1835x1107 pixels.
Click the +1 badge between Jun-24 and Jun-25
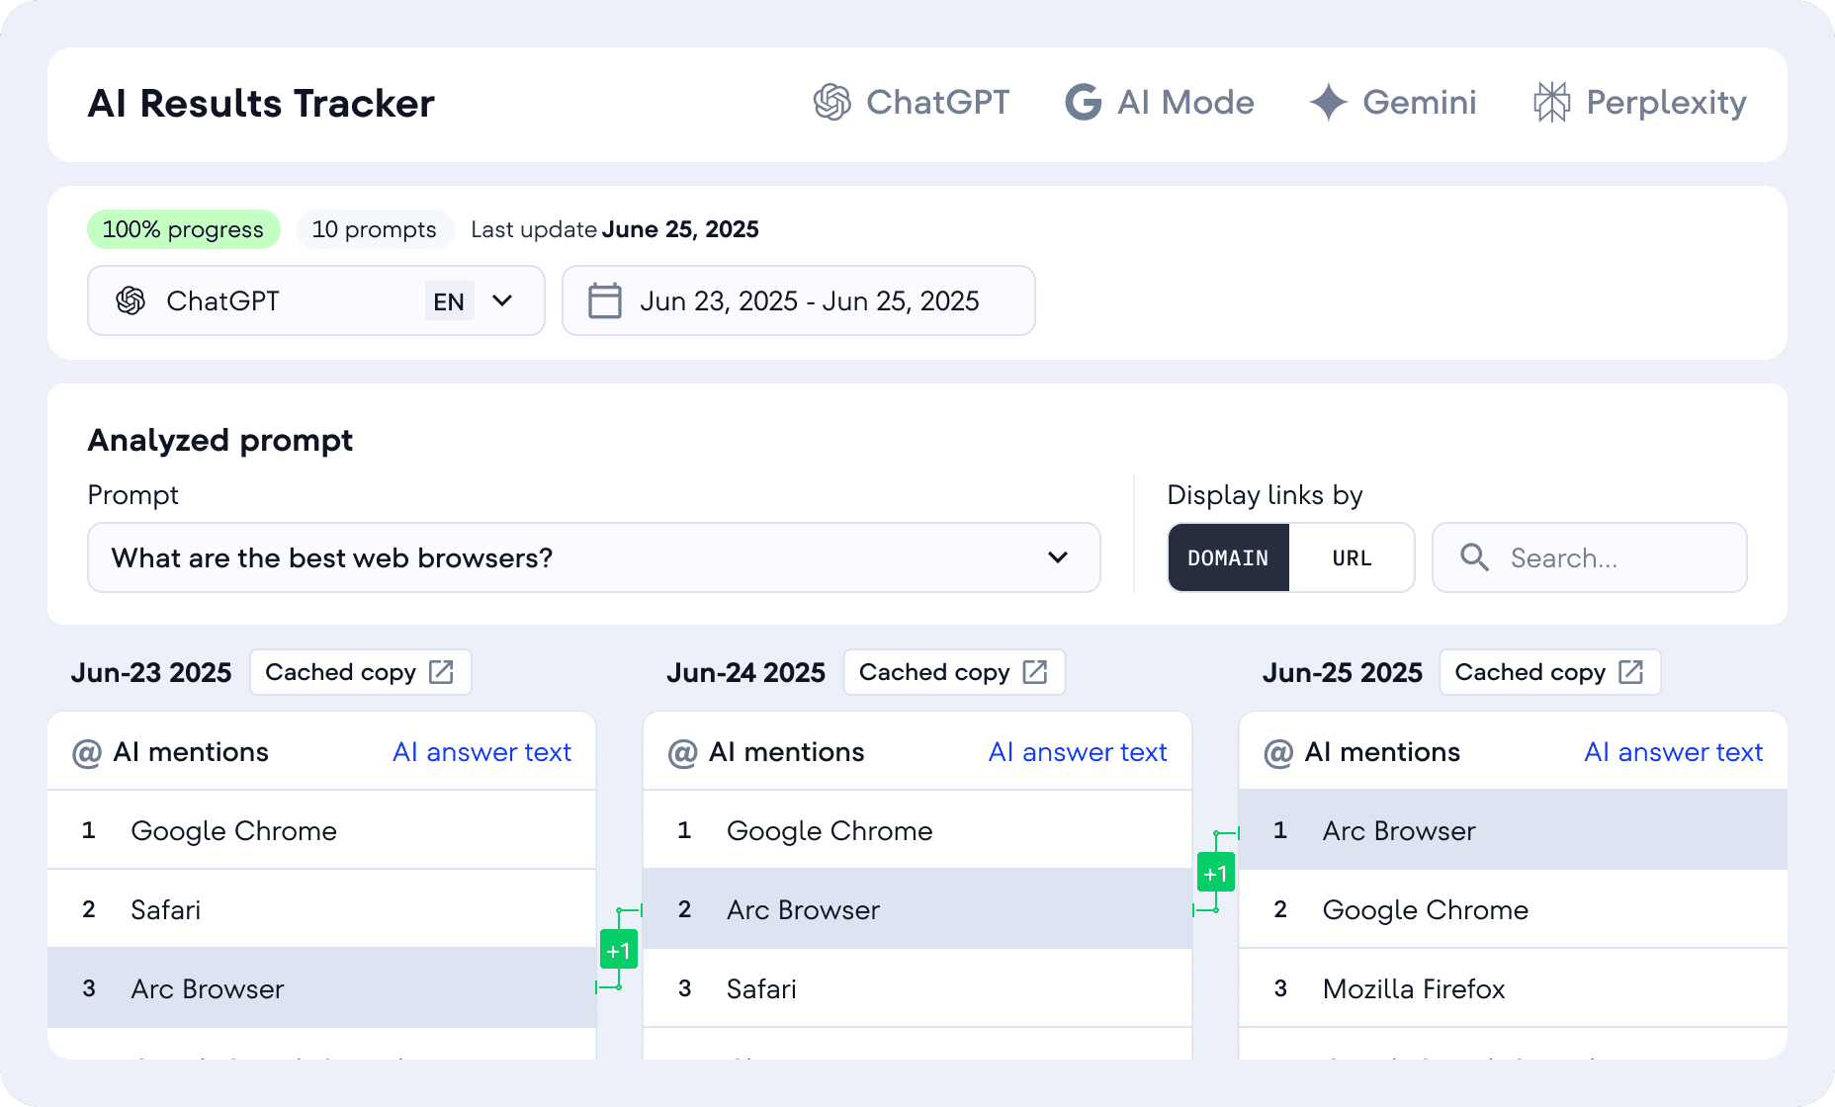tap(1215, 873)
